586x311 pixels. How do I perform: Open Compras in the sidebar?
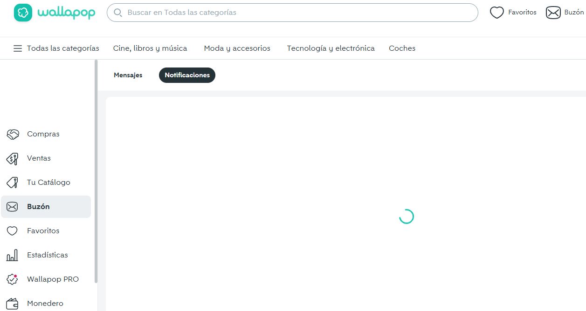click(x=46, y=134)
